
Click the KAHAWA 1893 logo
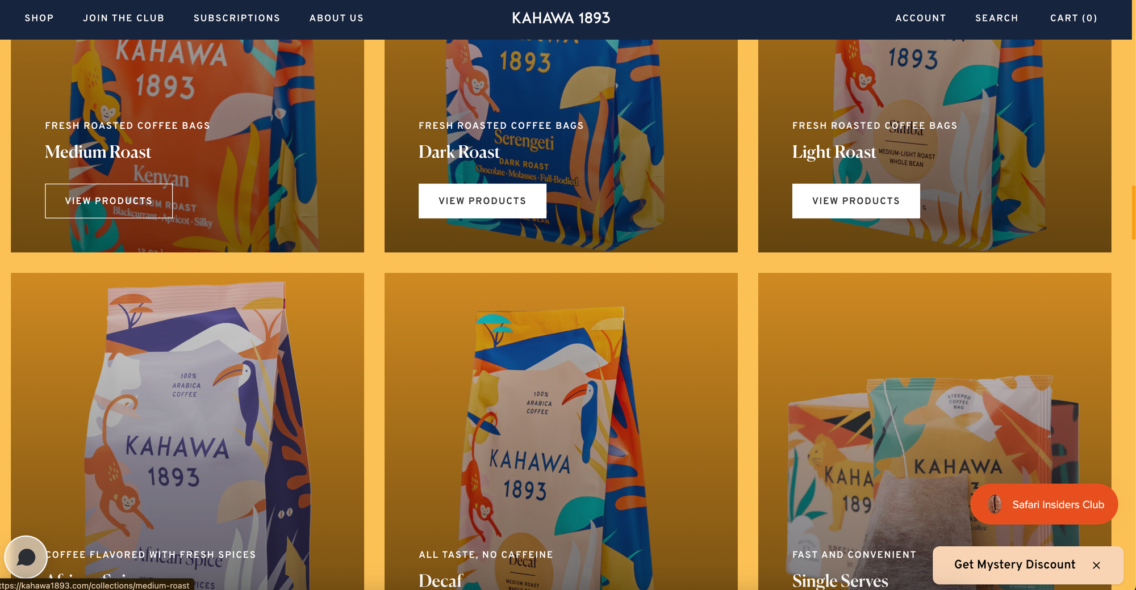click(561, 18)
